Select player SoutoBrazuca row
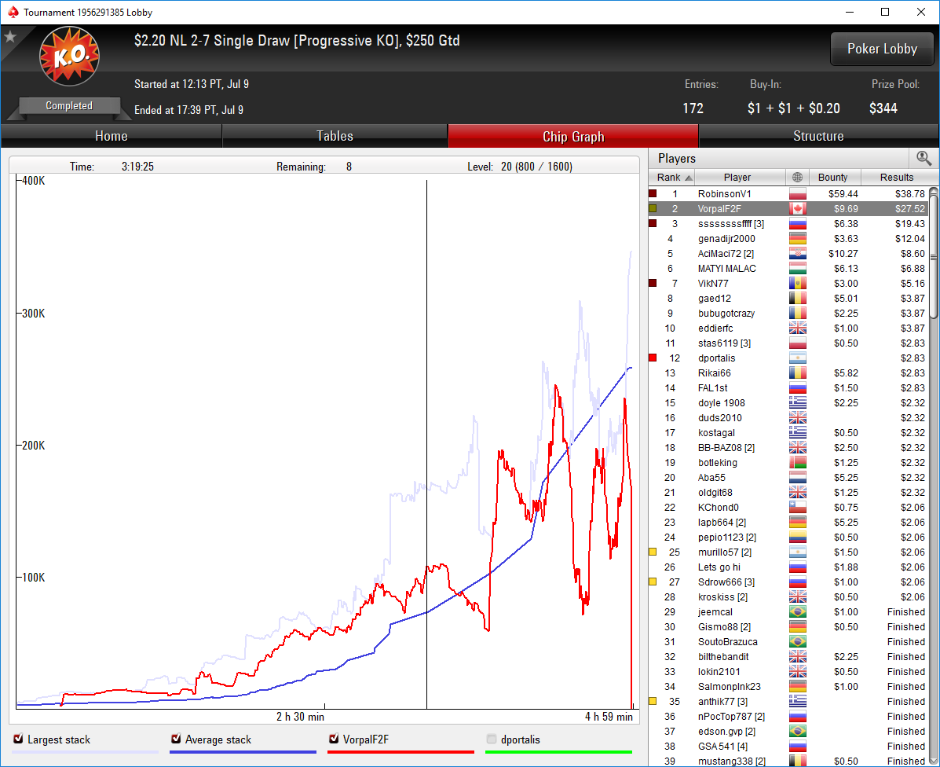The height and width of the screenshot is (767, 940). pyautogui.click(x=788, y=642)
